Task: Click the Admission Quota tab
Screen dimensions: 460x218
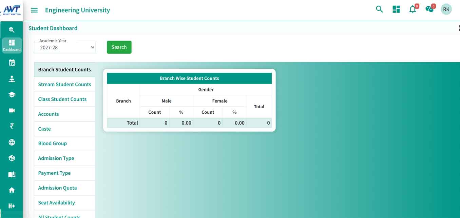Action: click(x=57, y=188)
